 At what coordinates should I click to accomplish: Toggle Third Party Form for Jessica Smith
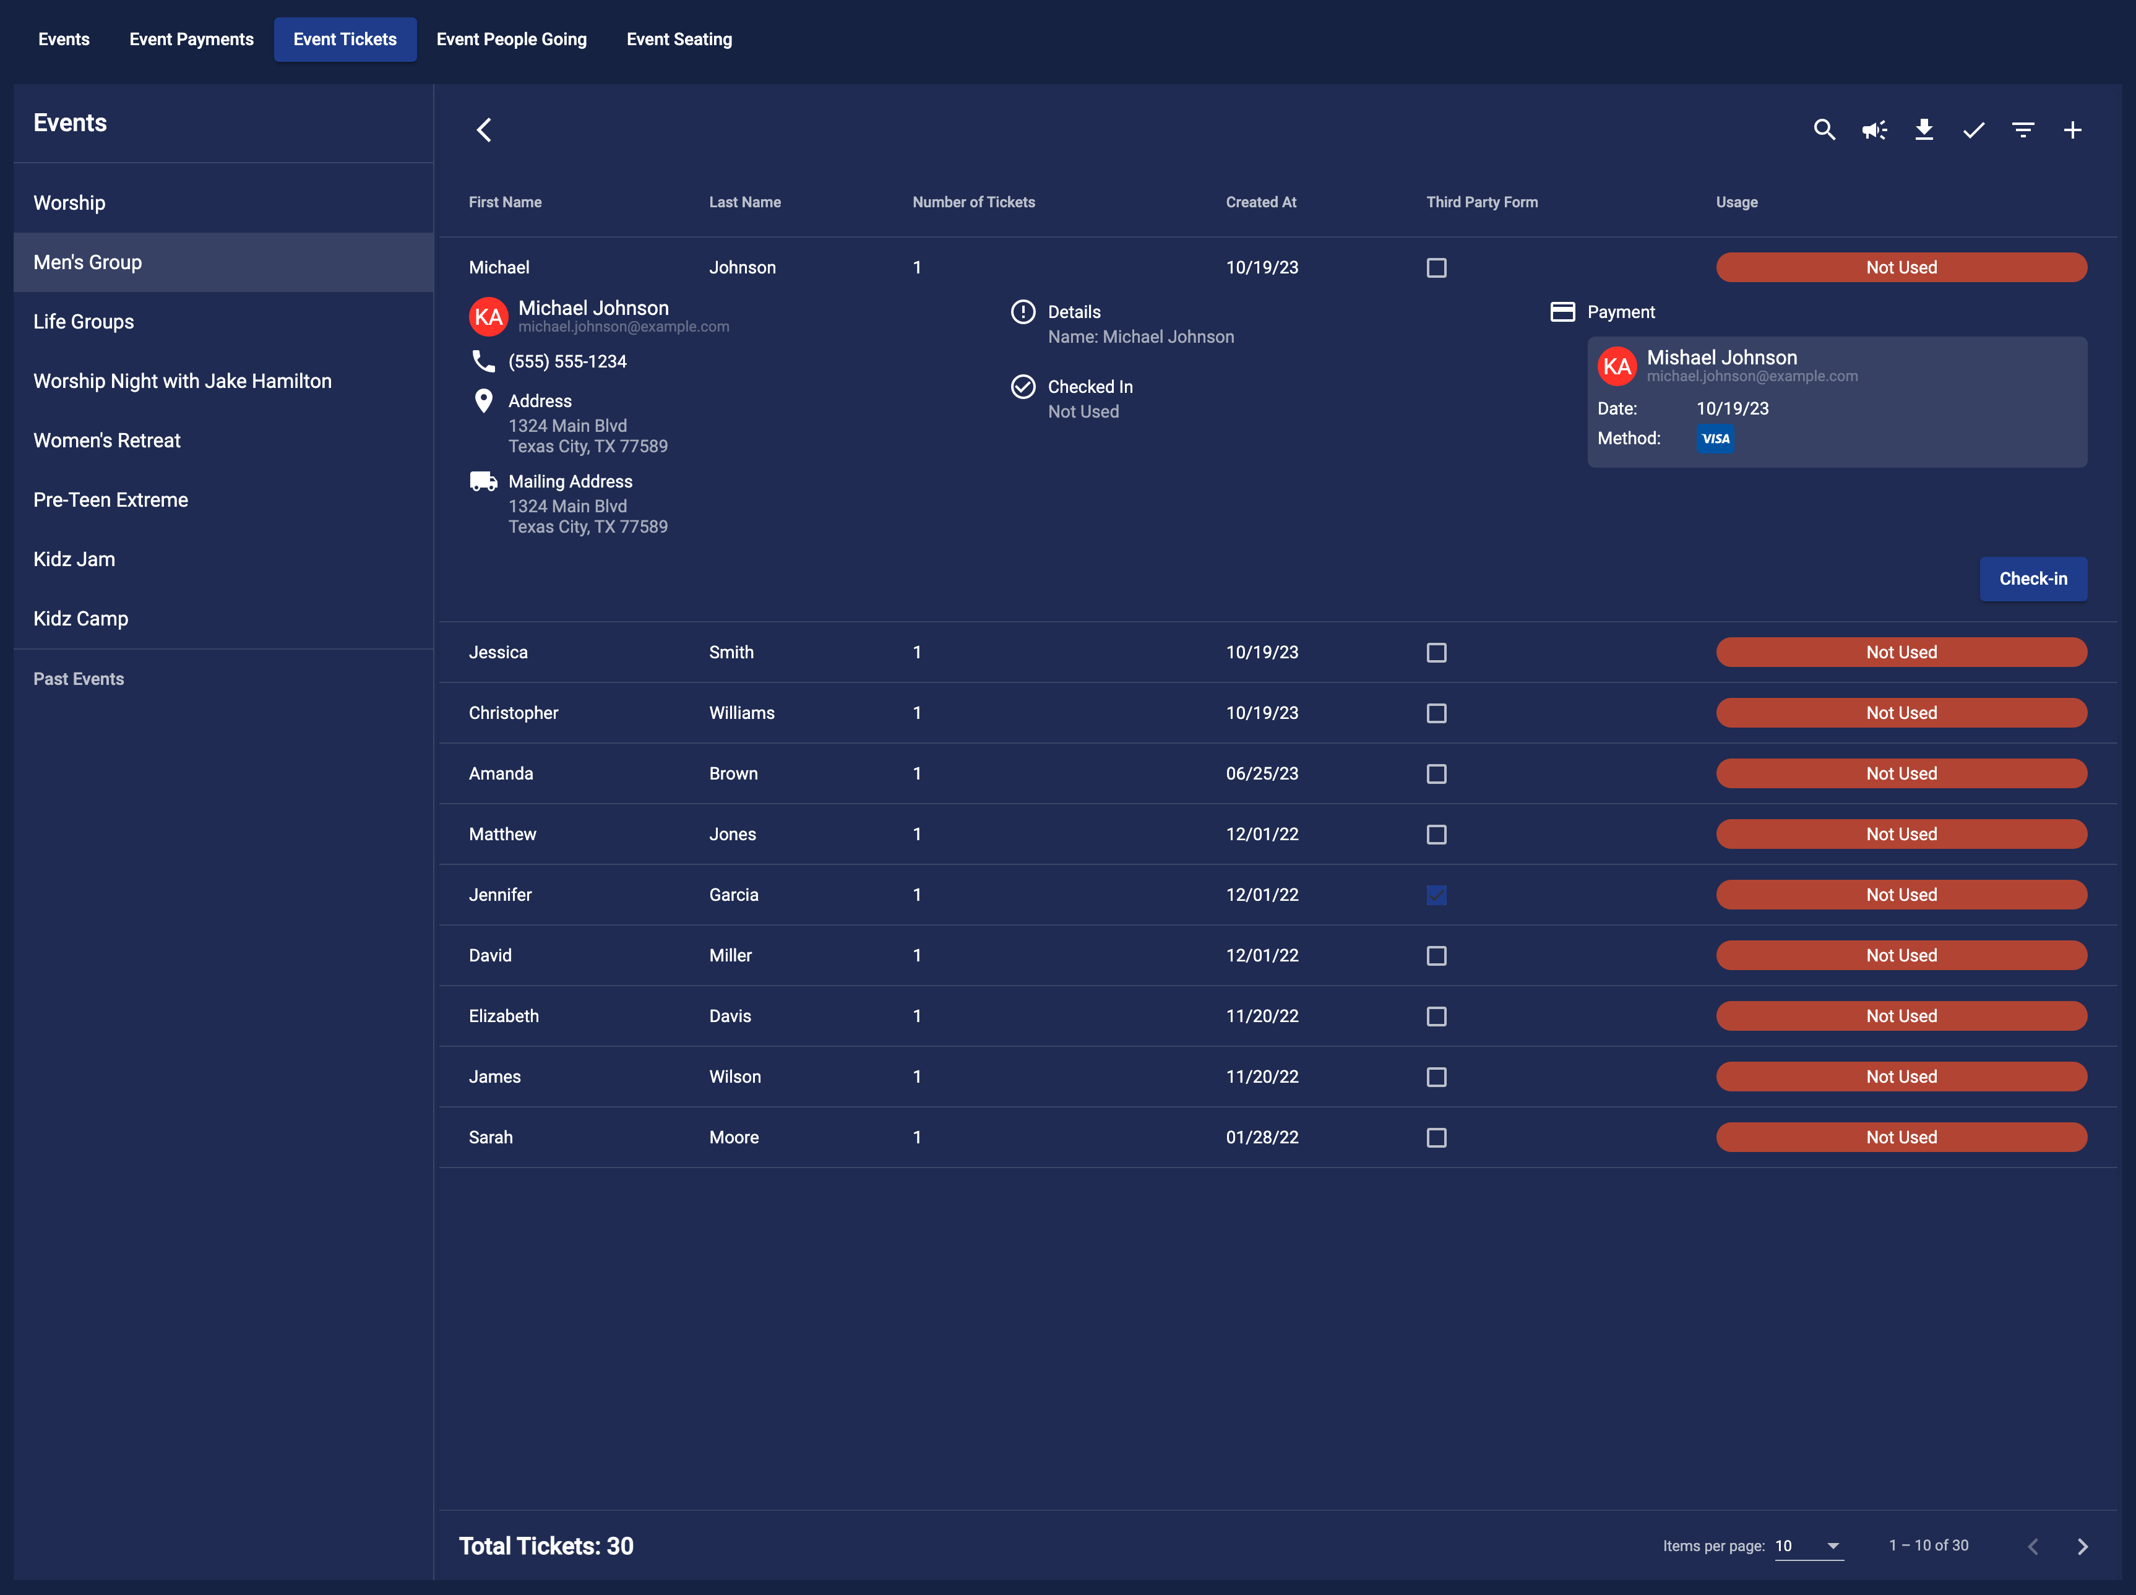[x=1437, y=653]
